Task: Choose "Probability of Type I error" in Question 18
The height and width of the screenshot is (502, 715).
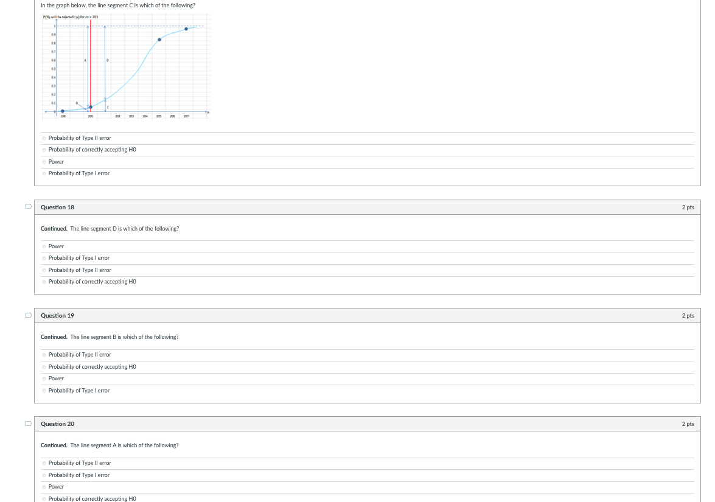Action: point(44,258)
